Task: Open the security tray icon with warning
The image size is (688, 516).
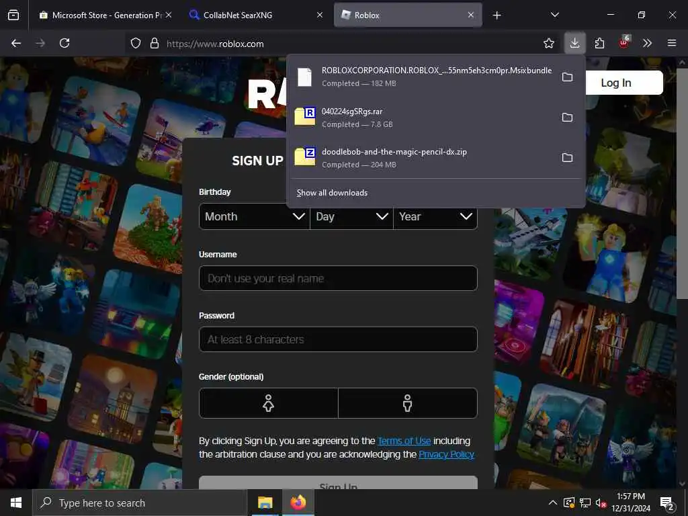Action: [569, 503]
